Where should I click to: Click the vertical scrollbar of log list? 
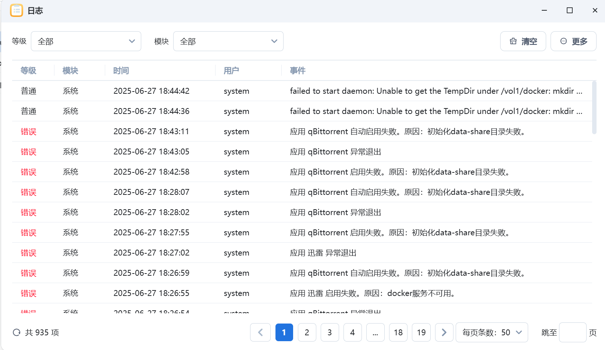594,108
